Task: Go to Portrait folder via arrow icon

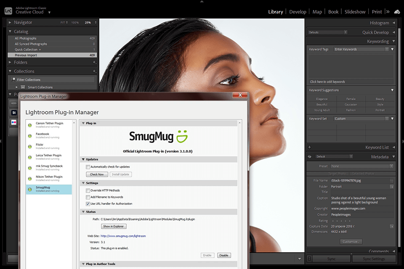Action: (x=392, y=187)
